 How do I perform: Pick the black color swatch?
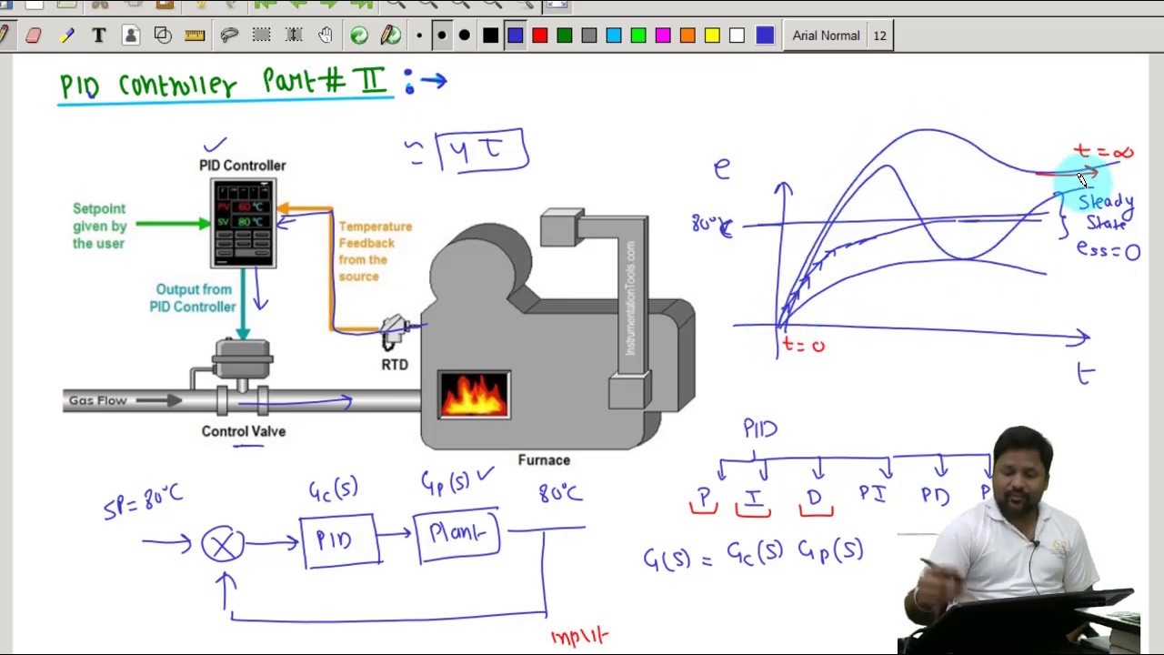click(491, 35)
